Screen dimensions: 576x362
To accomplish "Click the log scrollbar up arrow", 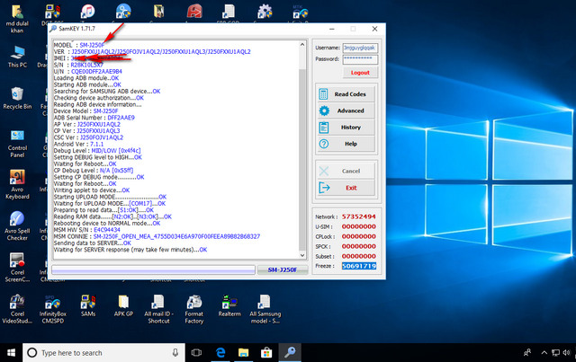I will [x=302, y=45].
